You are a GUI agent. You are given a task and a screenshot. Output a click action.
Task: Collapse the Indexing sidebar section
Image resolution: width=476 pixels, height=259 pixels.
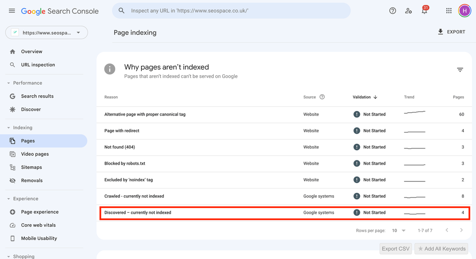(9, 128)
